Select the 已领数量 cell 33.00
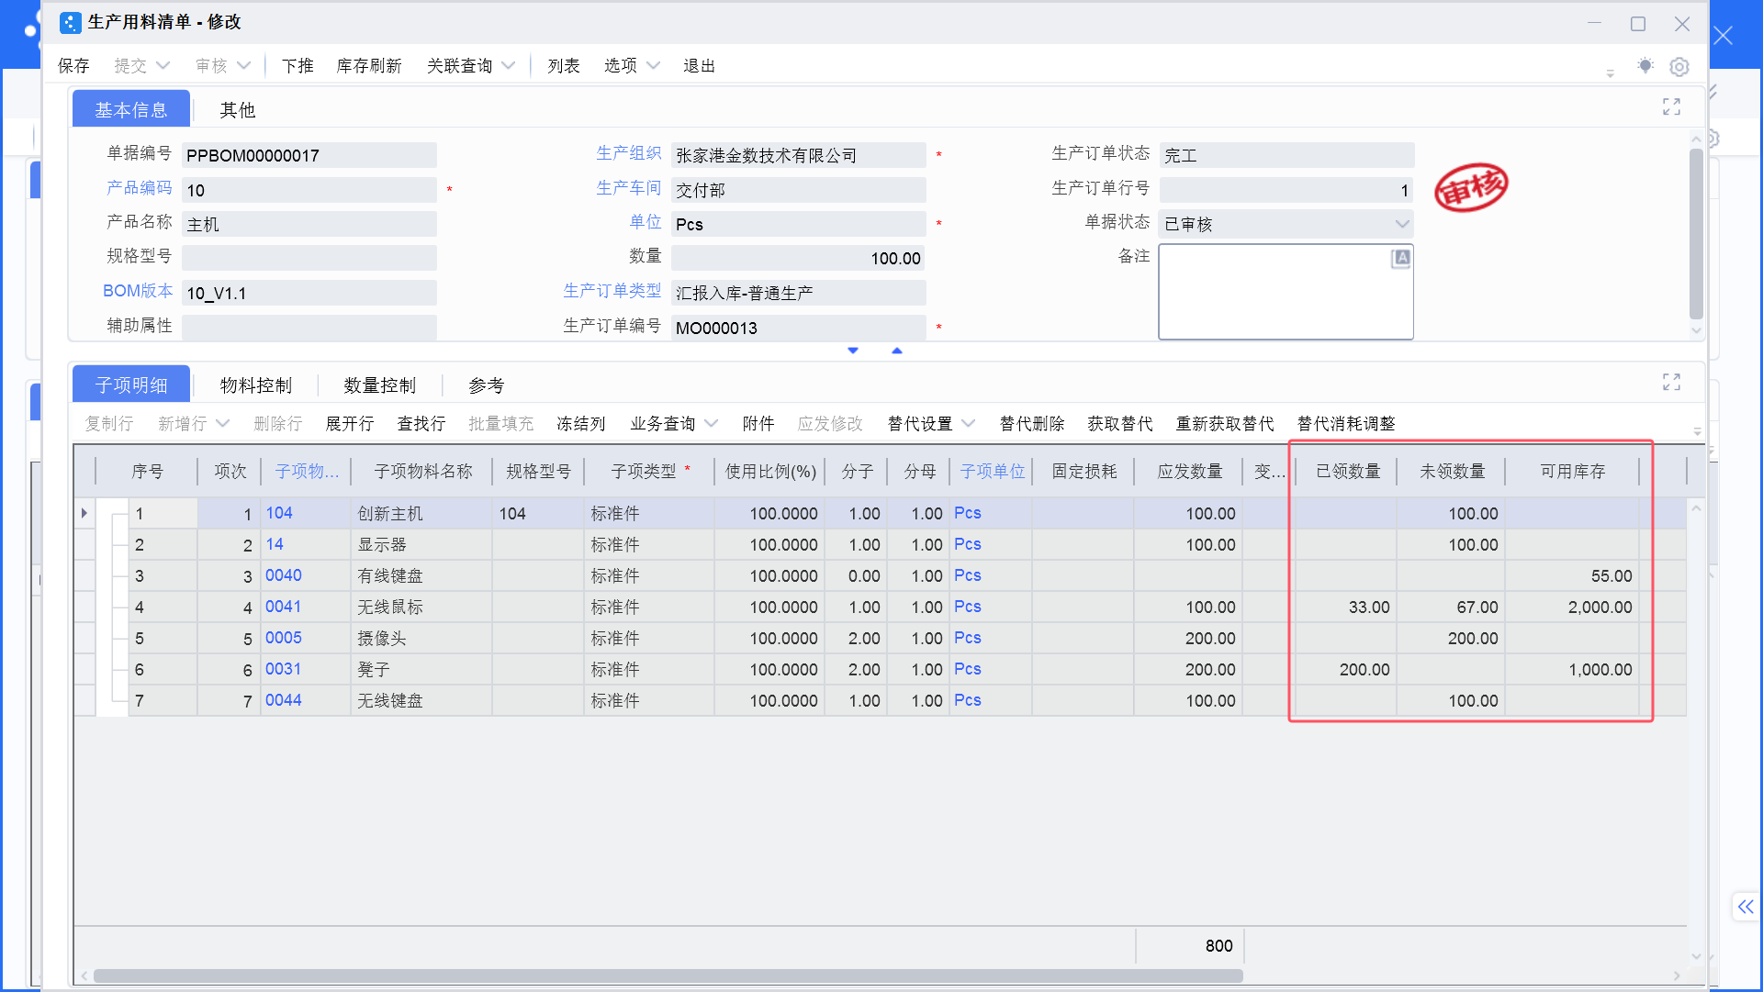 1346,607
